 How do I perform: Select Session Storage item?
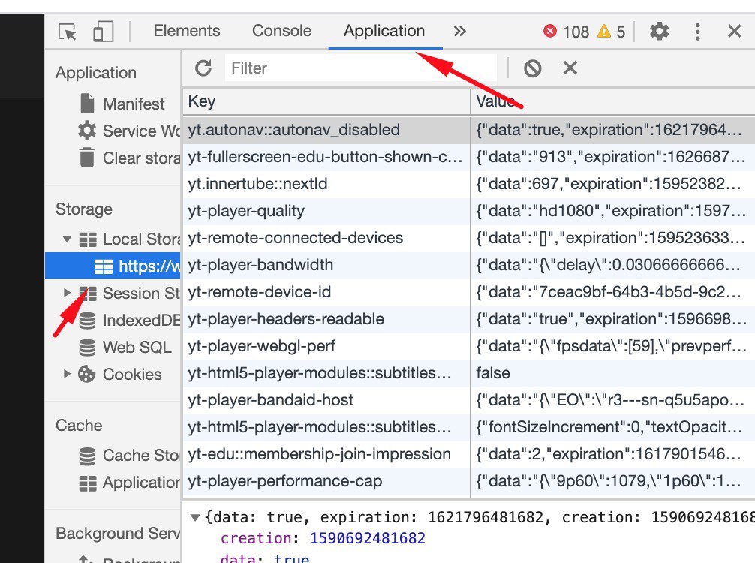pyautogui.click(x=130, y=293)
